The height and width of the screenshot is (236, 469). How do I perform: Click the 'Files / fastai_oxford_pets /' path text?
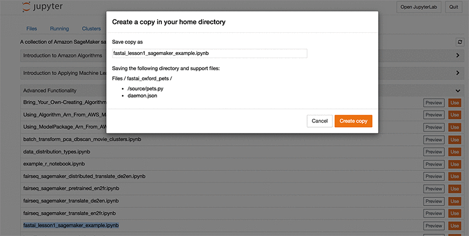142,78
